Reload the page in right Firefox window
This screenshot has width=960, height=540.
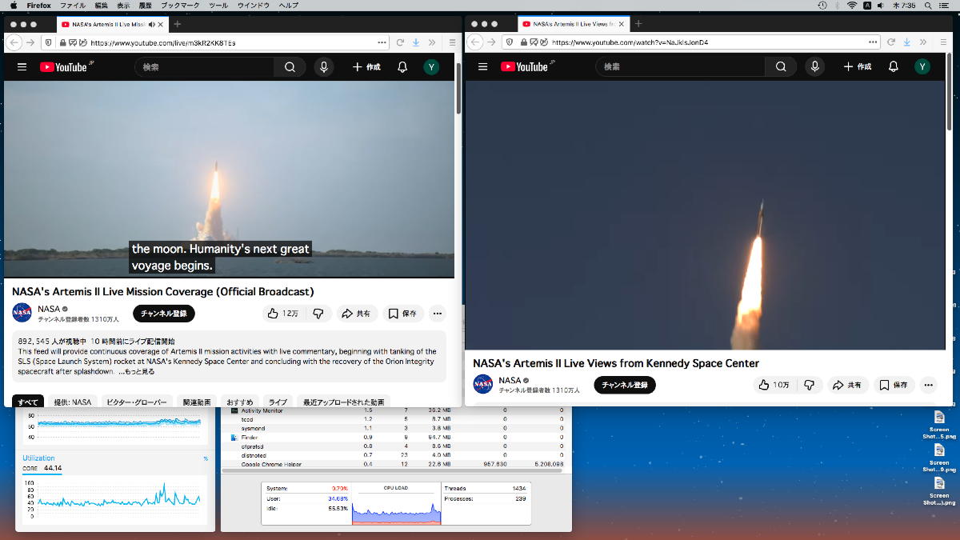pyautogui.click(x=890, y=42)
